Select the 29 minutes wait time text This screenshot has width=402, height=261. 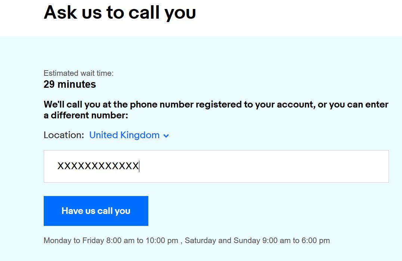(70, 84)
